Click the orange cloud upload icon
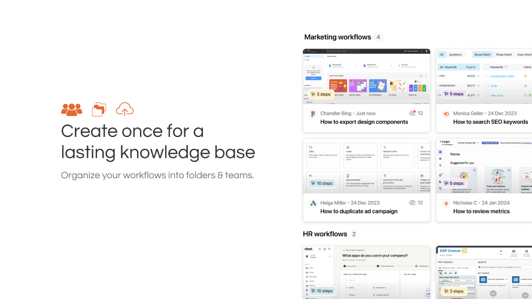The image size is (532, 299). point(125,109)
